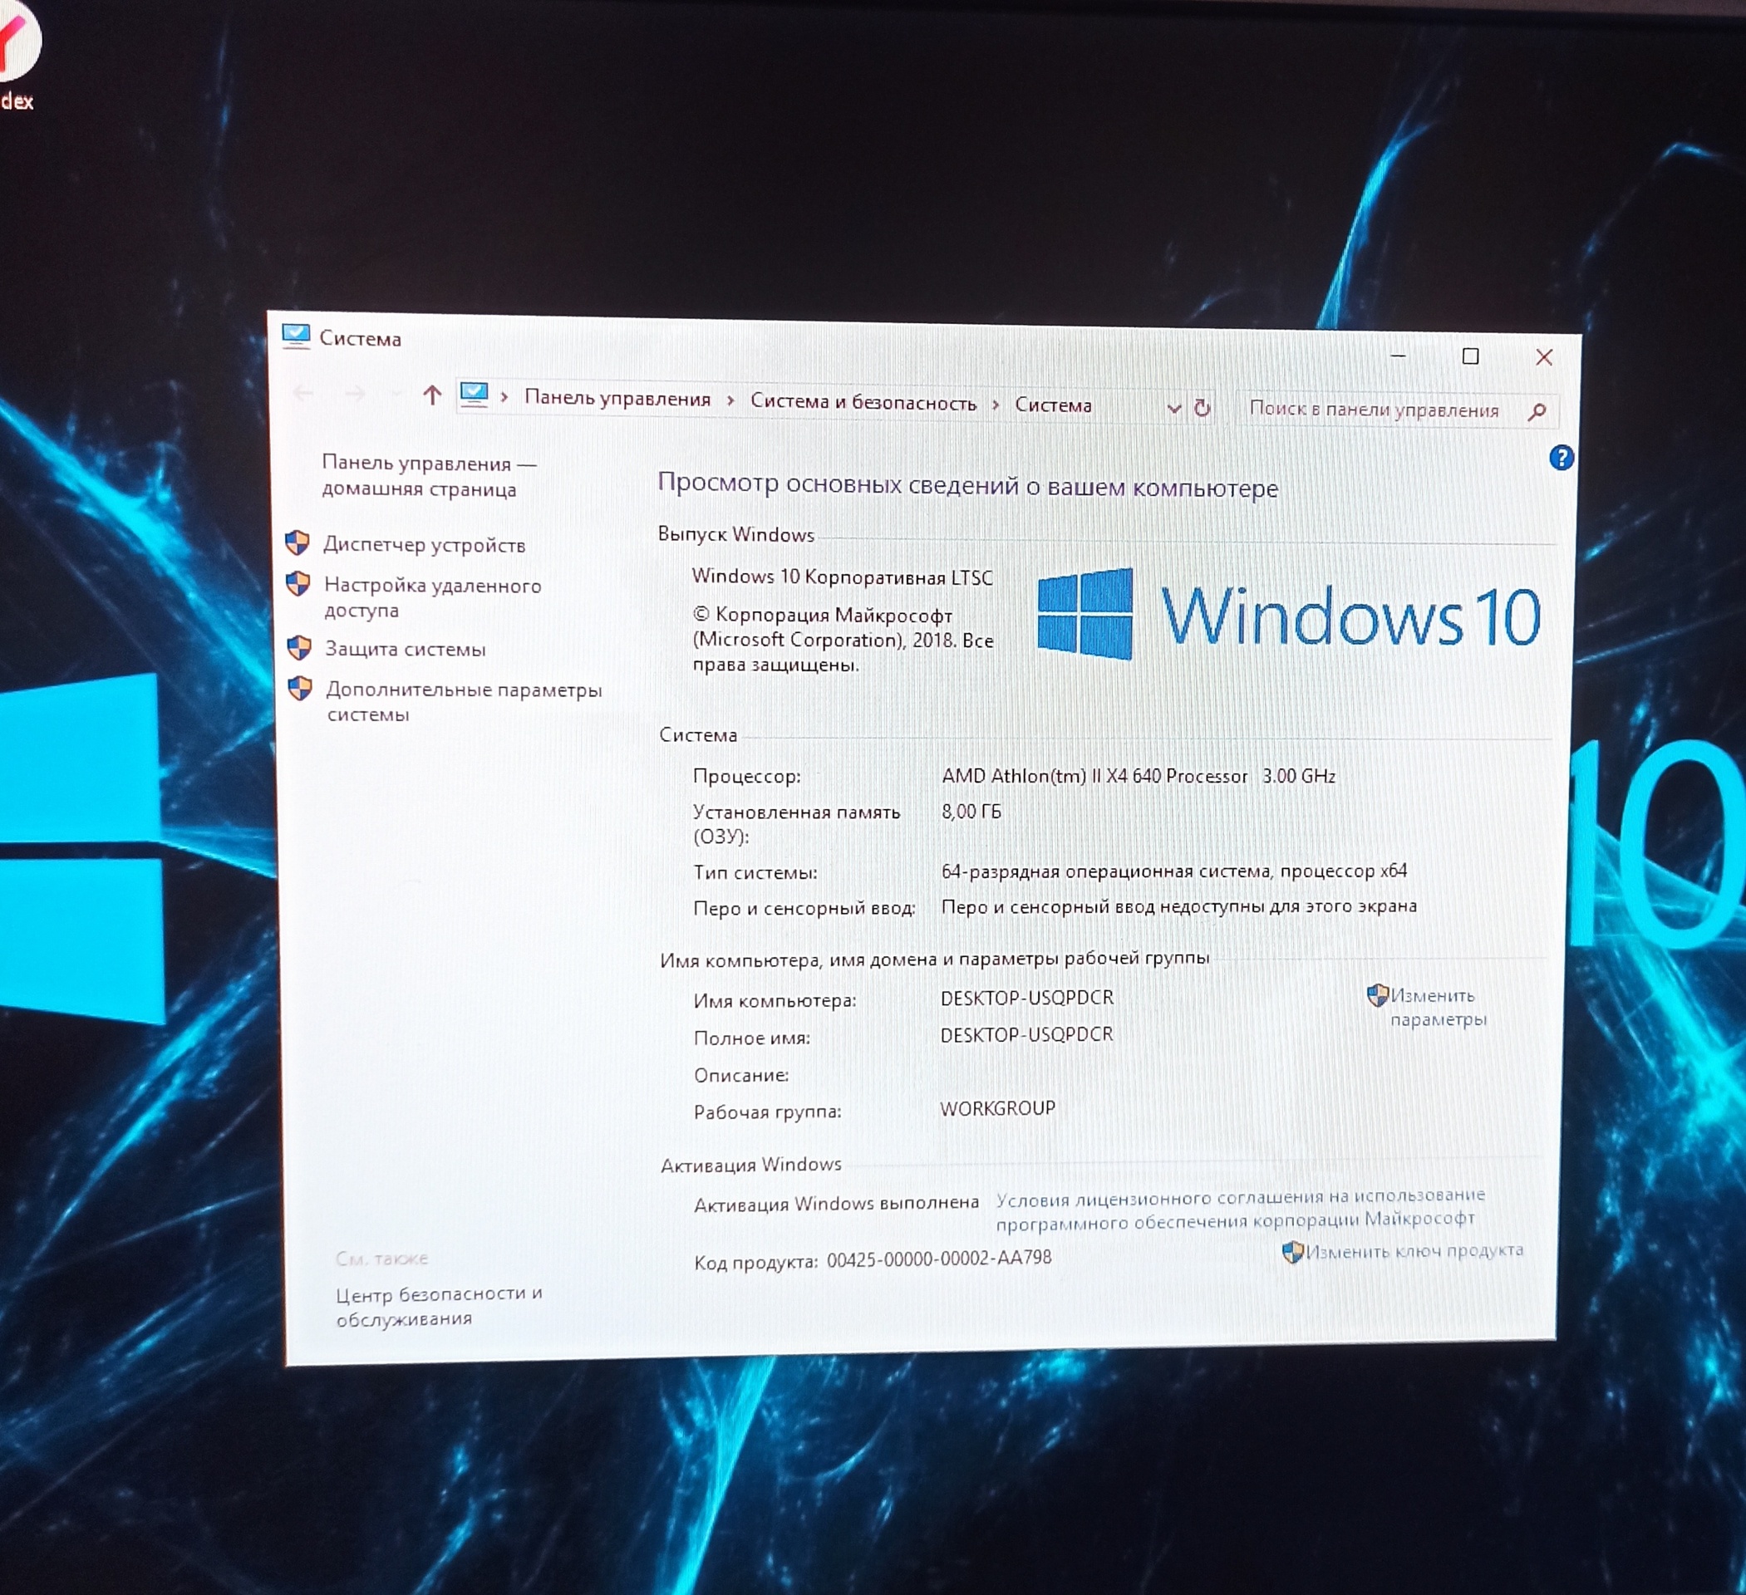This screenshot has height=1595, width=1746.
Task: Click the WORKGROUP value
Action: coord(998,1108)
